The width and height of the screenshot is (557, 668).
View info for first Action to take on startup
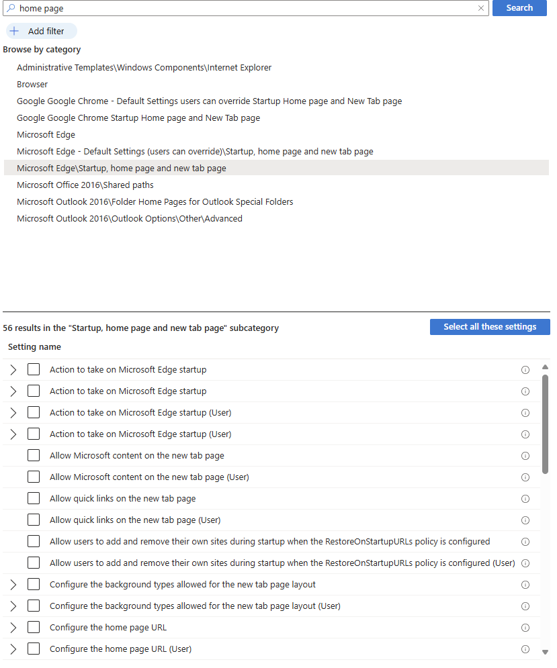coord(525,369)
